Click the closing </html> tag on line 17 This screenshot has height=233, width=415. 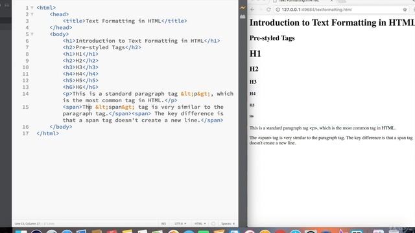(x=47, y=133)
